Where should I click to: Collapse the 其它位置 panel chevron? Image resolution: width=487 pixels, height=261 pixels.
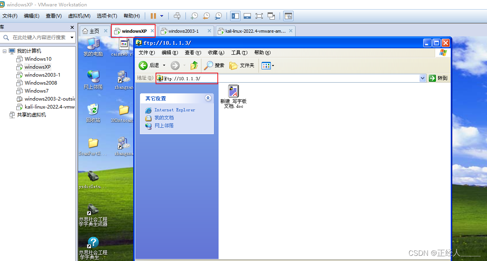tap(208, 98)
